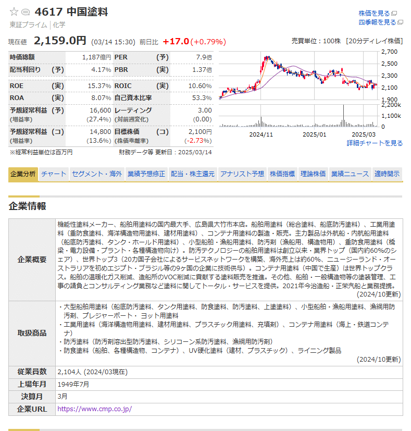Click the 株価乖離率 value -2.73%

tap(198, 141)
